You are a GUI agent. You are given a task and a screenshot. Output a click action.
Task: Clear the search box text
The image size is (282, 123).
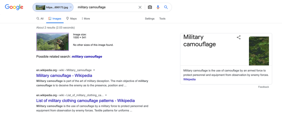pyautogui.click(x=140, y=7)
